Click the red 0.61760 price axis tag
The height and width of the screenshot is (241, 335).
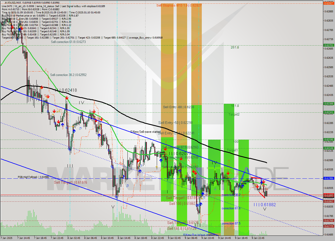[328, 221]
